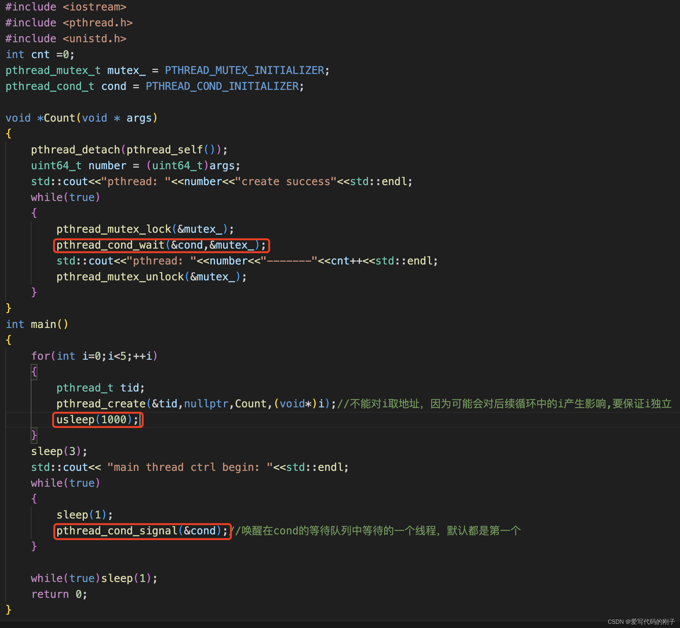Image resolution: width=680 pixels, height=628 pixels.
Task: Click the #include <iostream> line
Action: point(66,7)
